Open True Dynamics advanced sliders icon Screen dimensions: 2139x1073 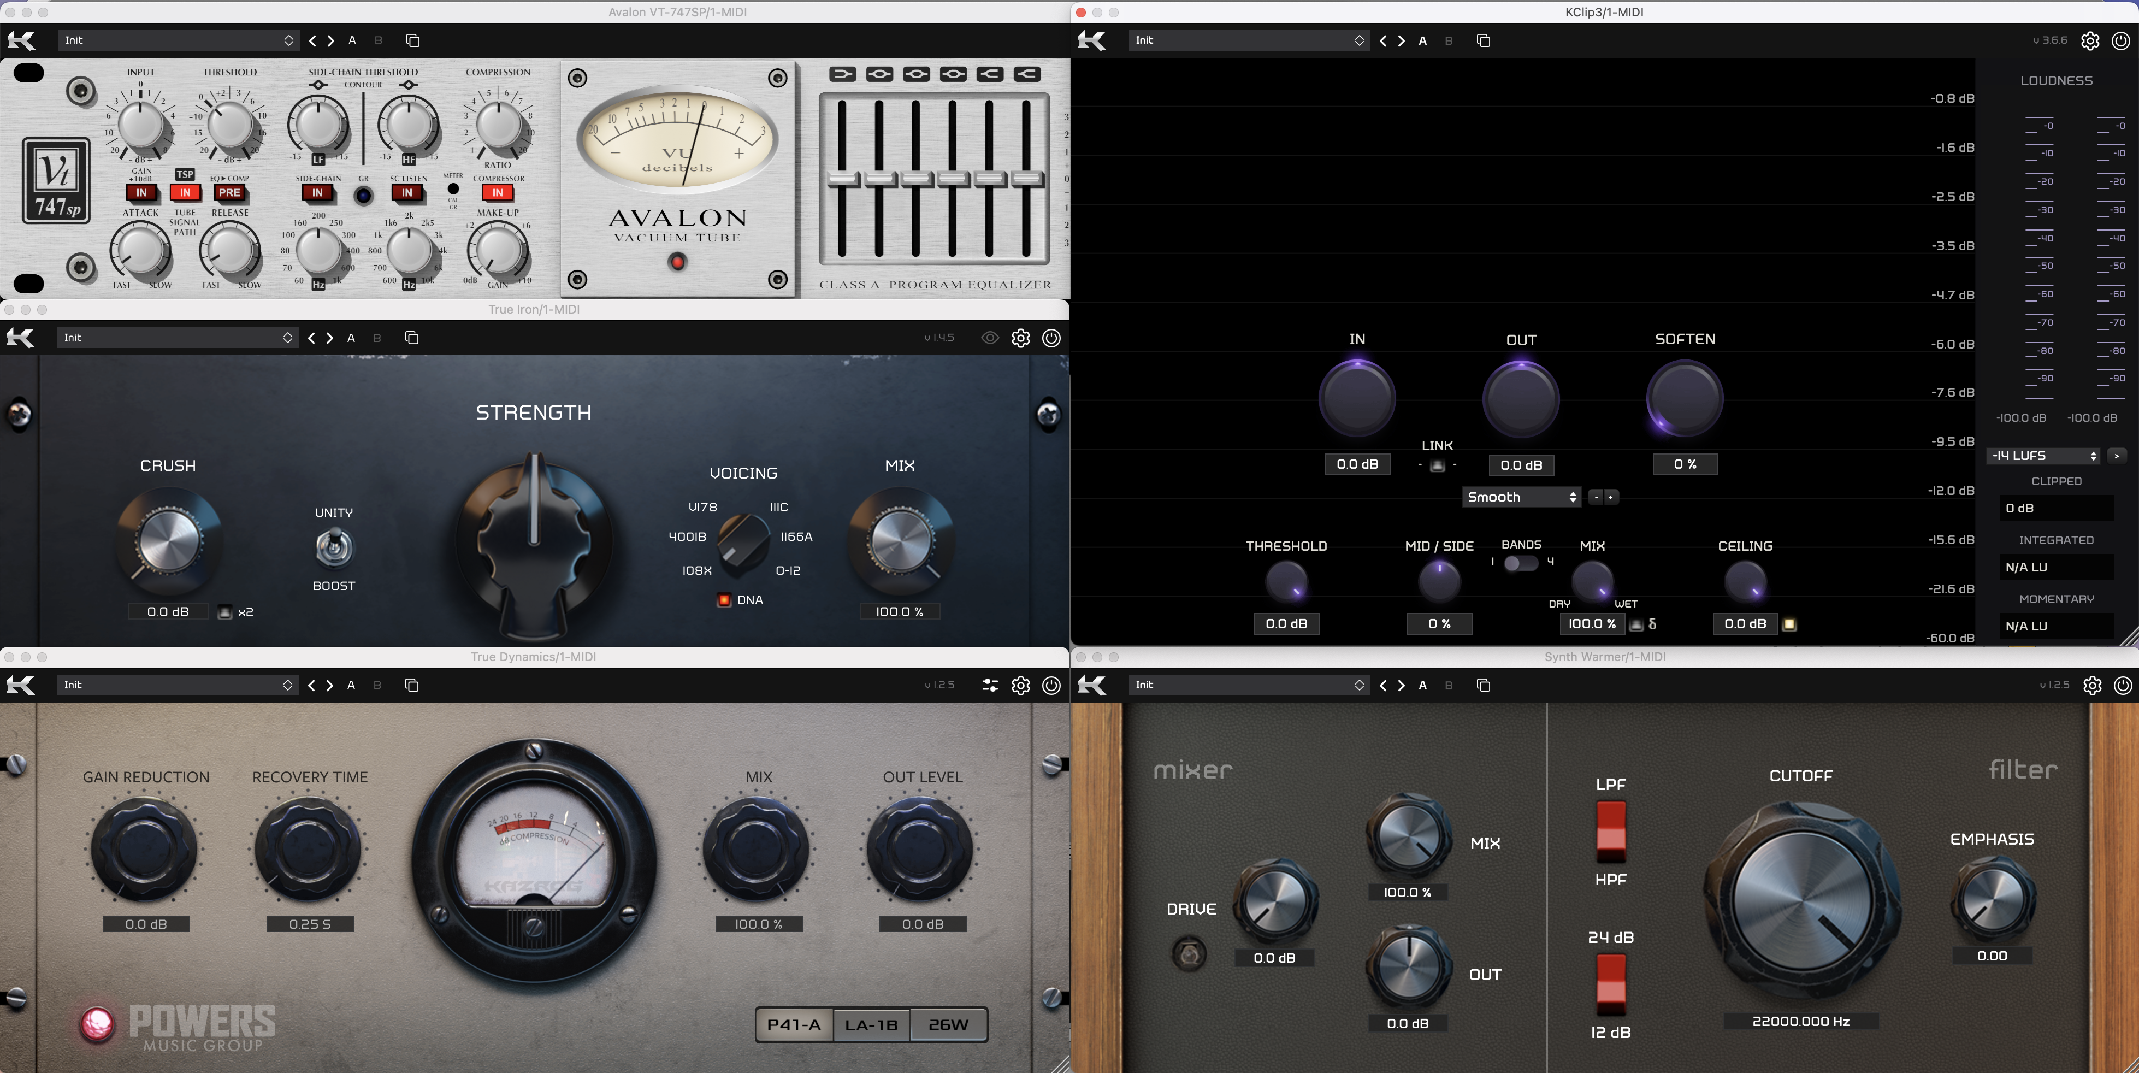[990, 685]
